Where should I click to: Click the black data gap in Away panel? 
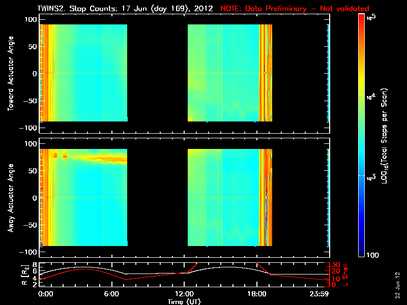[157, 198]
